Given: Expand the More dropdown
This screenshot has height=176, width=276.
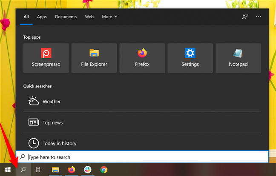Looking at the screenshot, I should click(109, 17).
